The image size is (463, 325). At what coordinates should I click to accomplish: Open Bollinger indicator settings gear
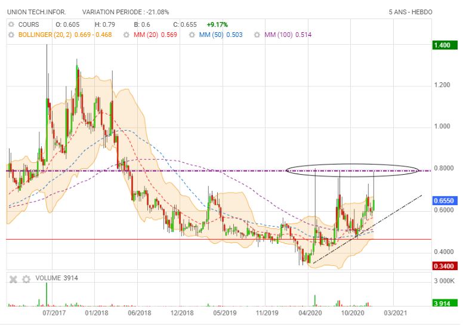[x=11, y=35]
